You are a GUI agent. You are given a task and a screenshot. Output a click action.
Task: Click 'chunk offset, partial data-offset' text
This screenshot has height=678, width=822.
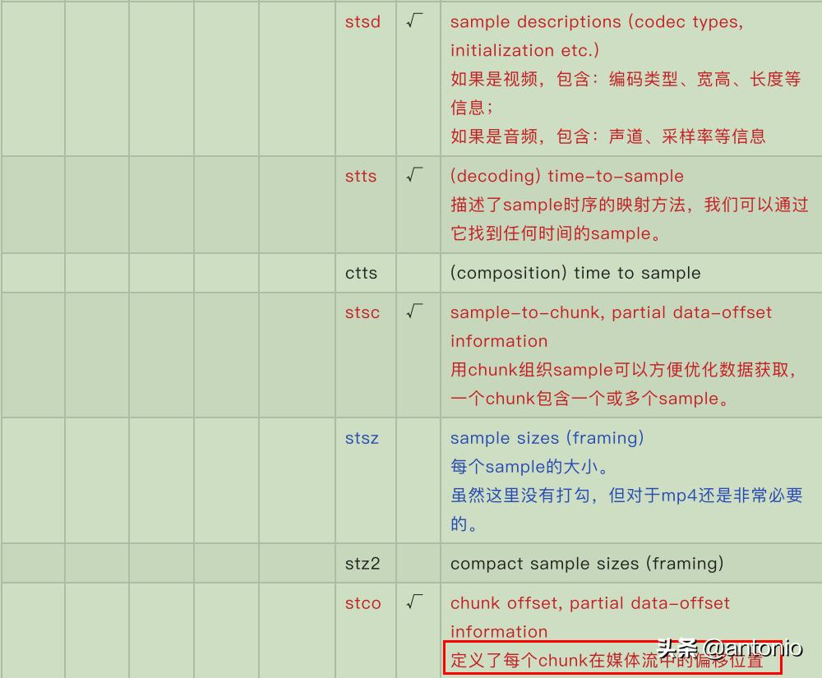coord(589,603)
